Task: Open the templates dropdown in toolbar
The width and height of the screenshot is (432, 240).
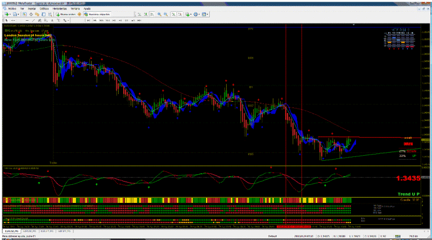Action: pos(208,15)
